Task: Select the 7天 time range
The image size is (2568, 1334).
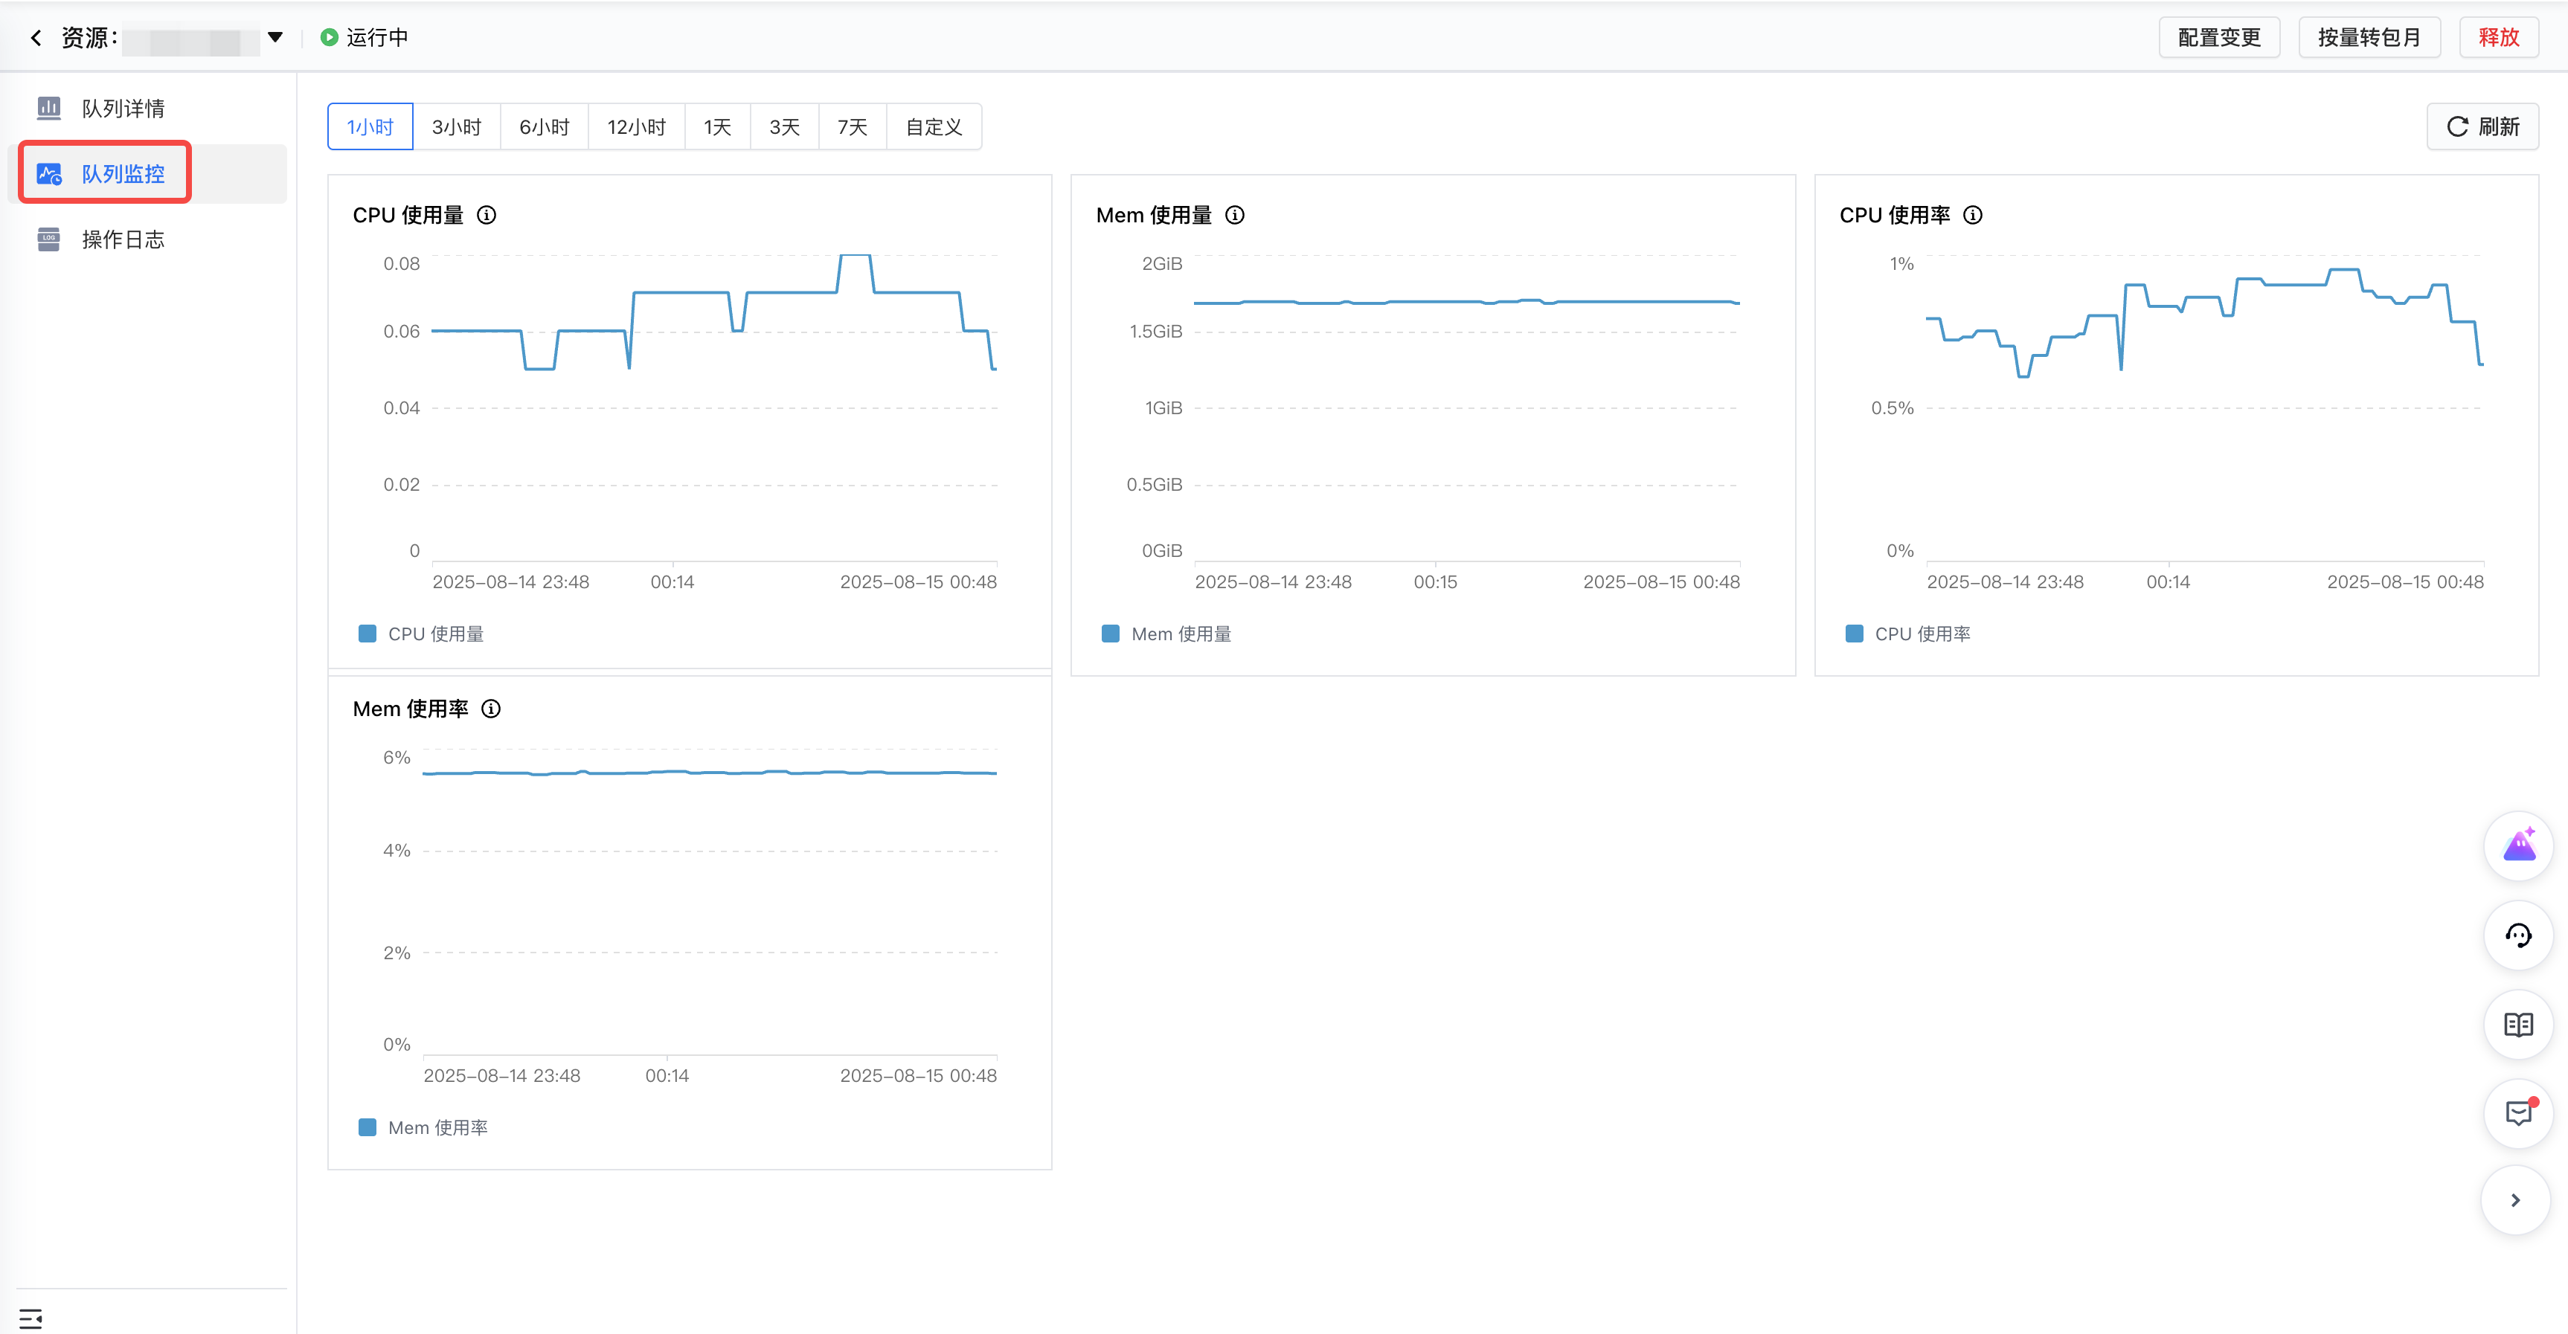Action: [x=851, y=126]
